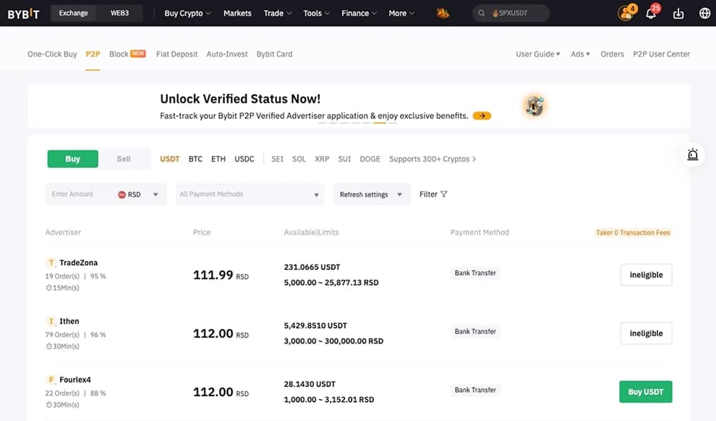This screenshot has height=421, width=716.
Task: Open the notifications bell icon
Action: 651,13
